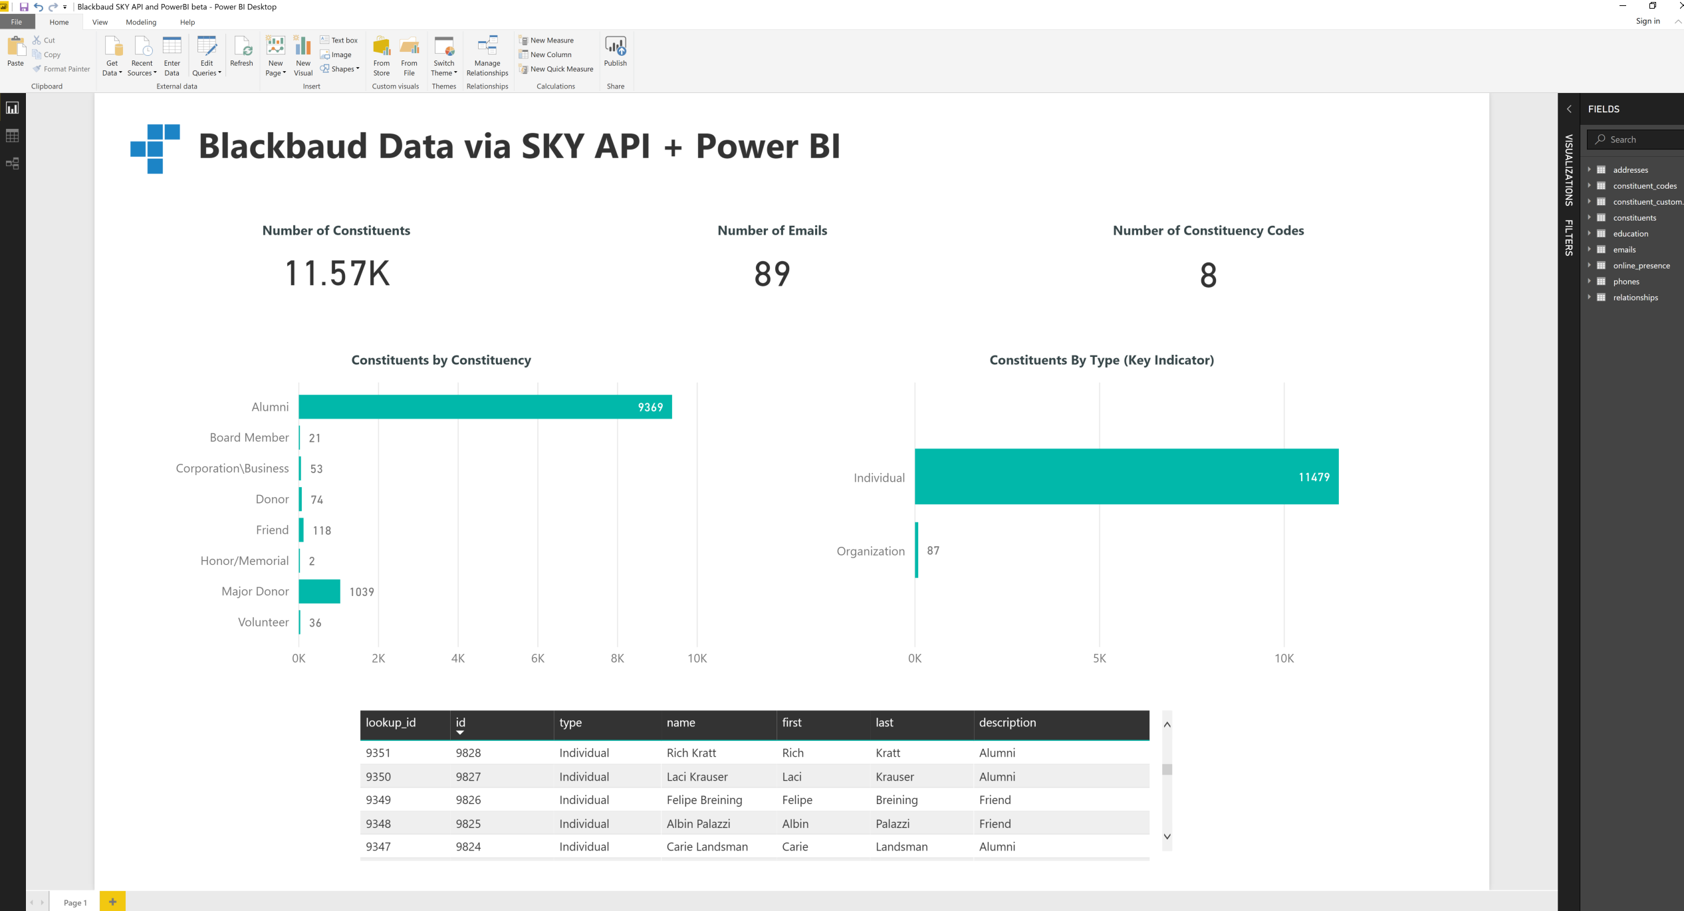Create a New Quick Measure
This screenshot has width=1684, height=911.
[x=556, y=68]
